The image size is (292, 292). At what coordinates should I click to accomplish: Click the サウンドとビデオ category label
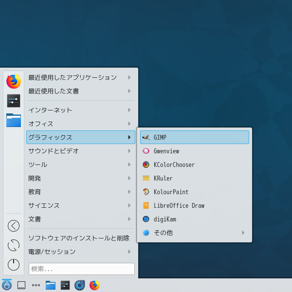pyautogui.click(x=54, y=151)
